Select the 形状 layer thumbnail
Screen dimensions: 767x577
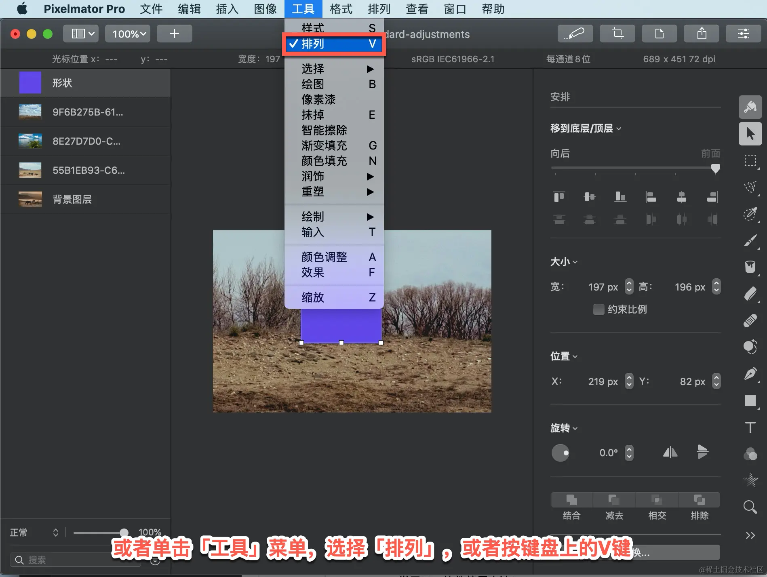click(30, 83)
